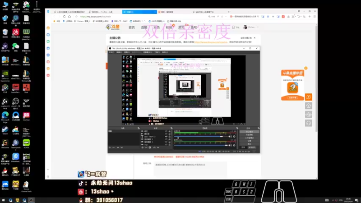Remove the selected source in OBS
Screen dimensions: 361x203
146,148
